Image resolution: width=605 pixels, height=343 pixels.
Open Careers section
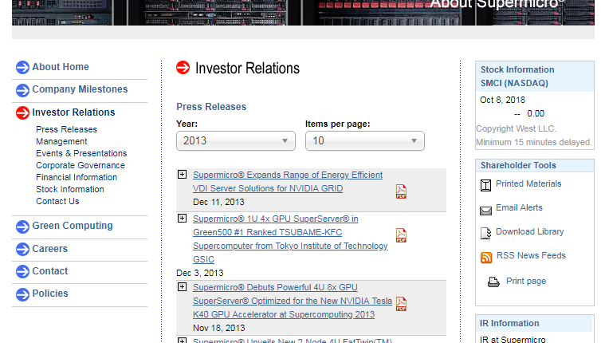pos(49,249)
